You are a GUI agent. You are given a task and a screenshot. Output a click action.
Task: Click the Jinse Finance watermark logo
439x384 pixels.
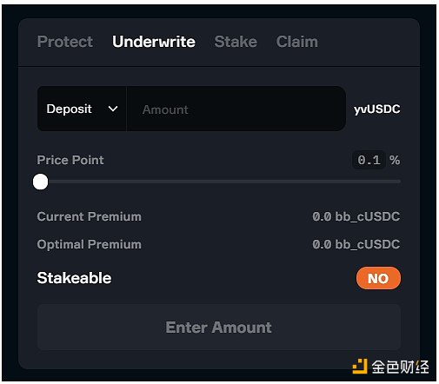click(x=390, y=367)
